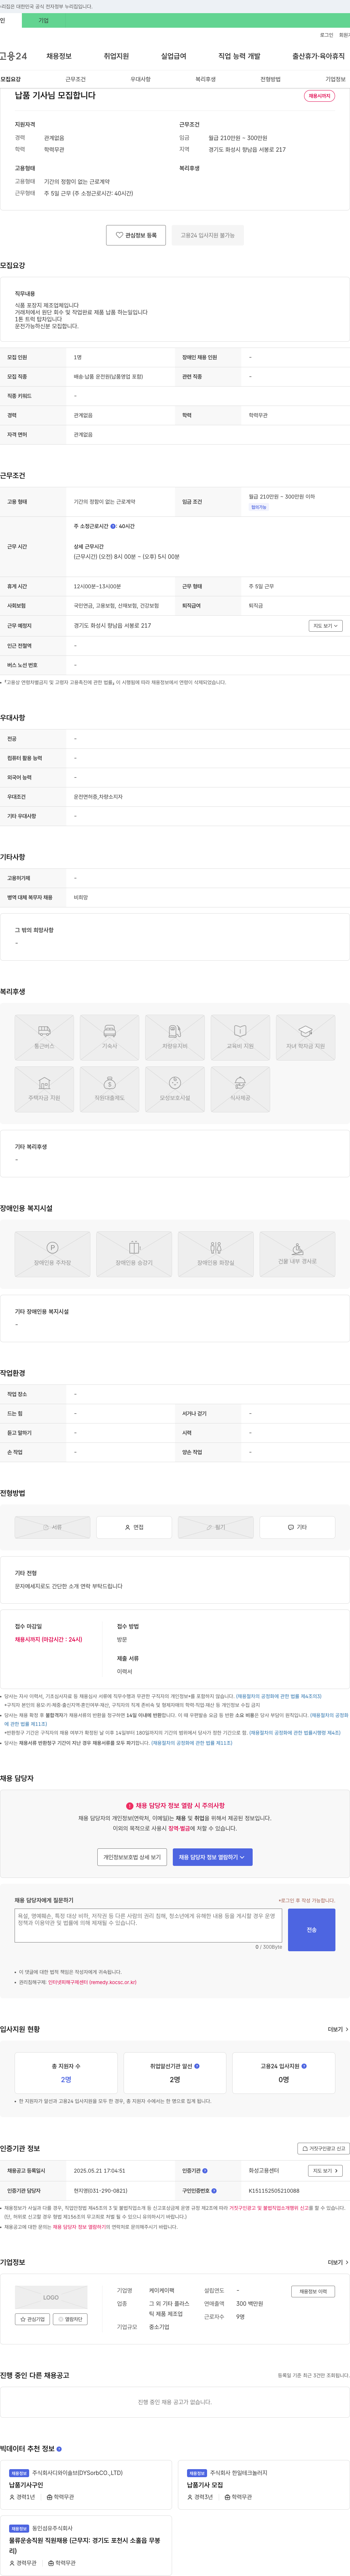Select the 면접 screening method box

tap(134, 1527)
